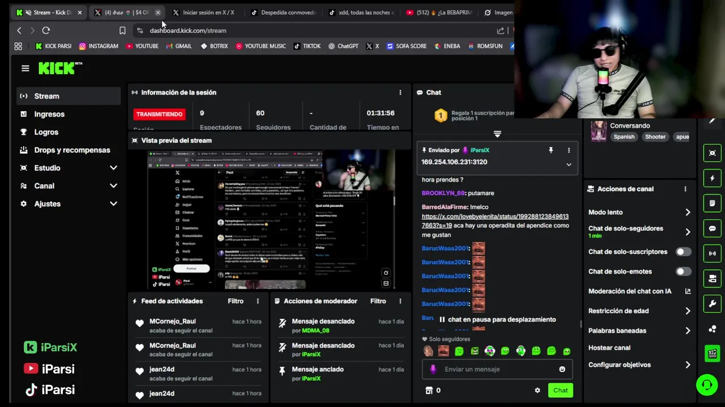The image size is (725, 407).
Task: Click the green headset support button
Action: click(707, 385)
